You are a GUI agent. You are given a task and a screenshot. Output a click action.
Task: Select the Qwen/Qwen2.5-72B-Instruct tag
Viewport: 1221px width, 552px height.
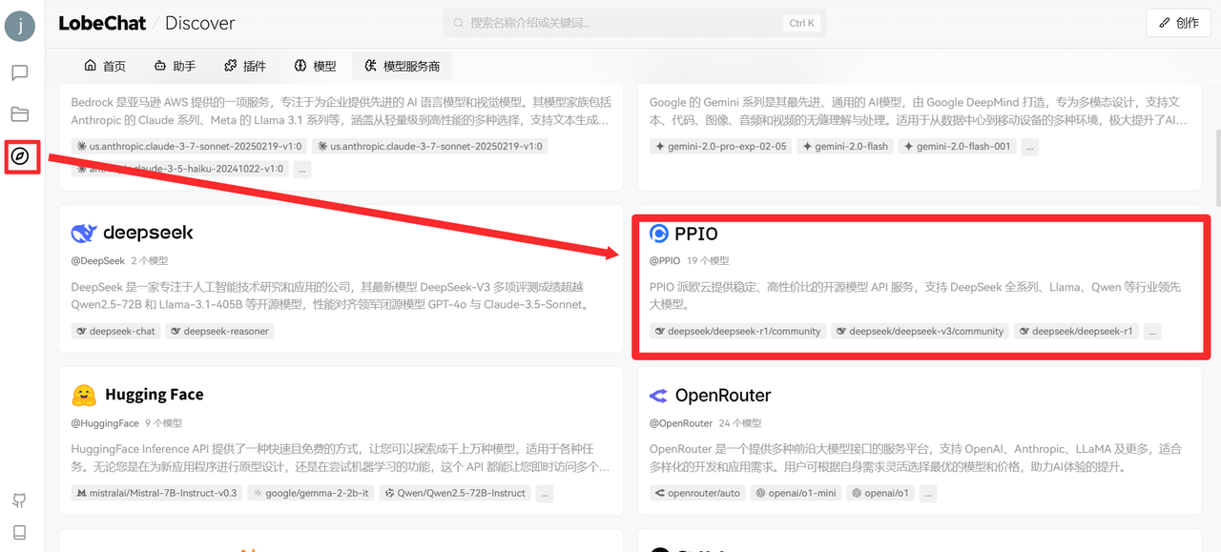click(x=455, y=493)
